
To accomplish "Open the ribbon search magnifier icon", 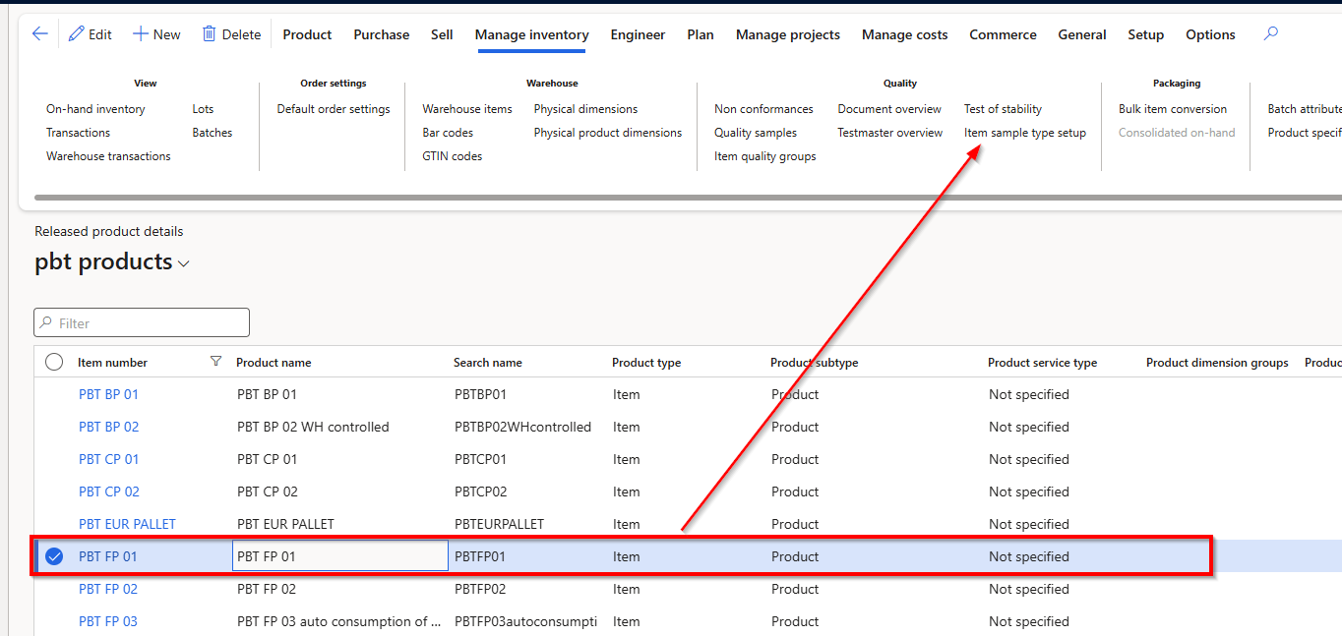I will pyautogui.click(x=1271, y=33).
